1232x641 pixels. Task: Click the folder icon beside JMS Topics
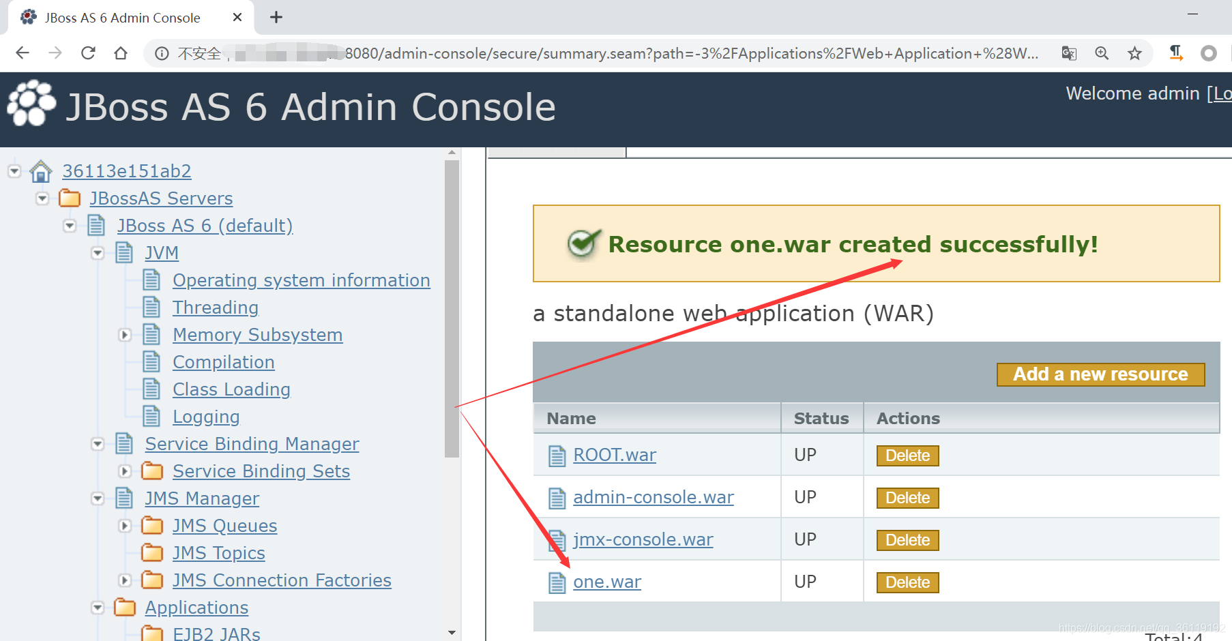[x=152, y=553]
